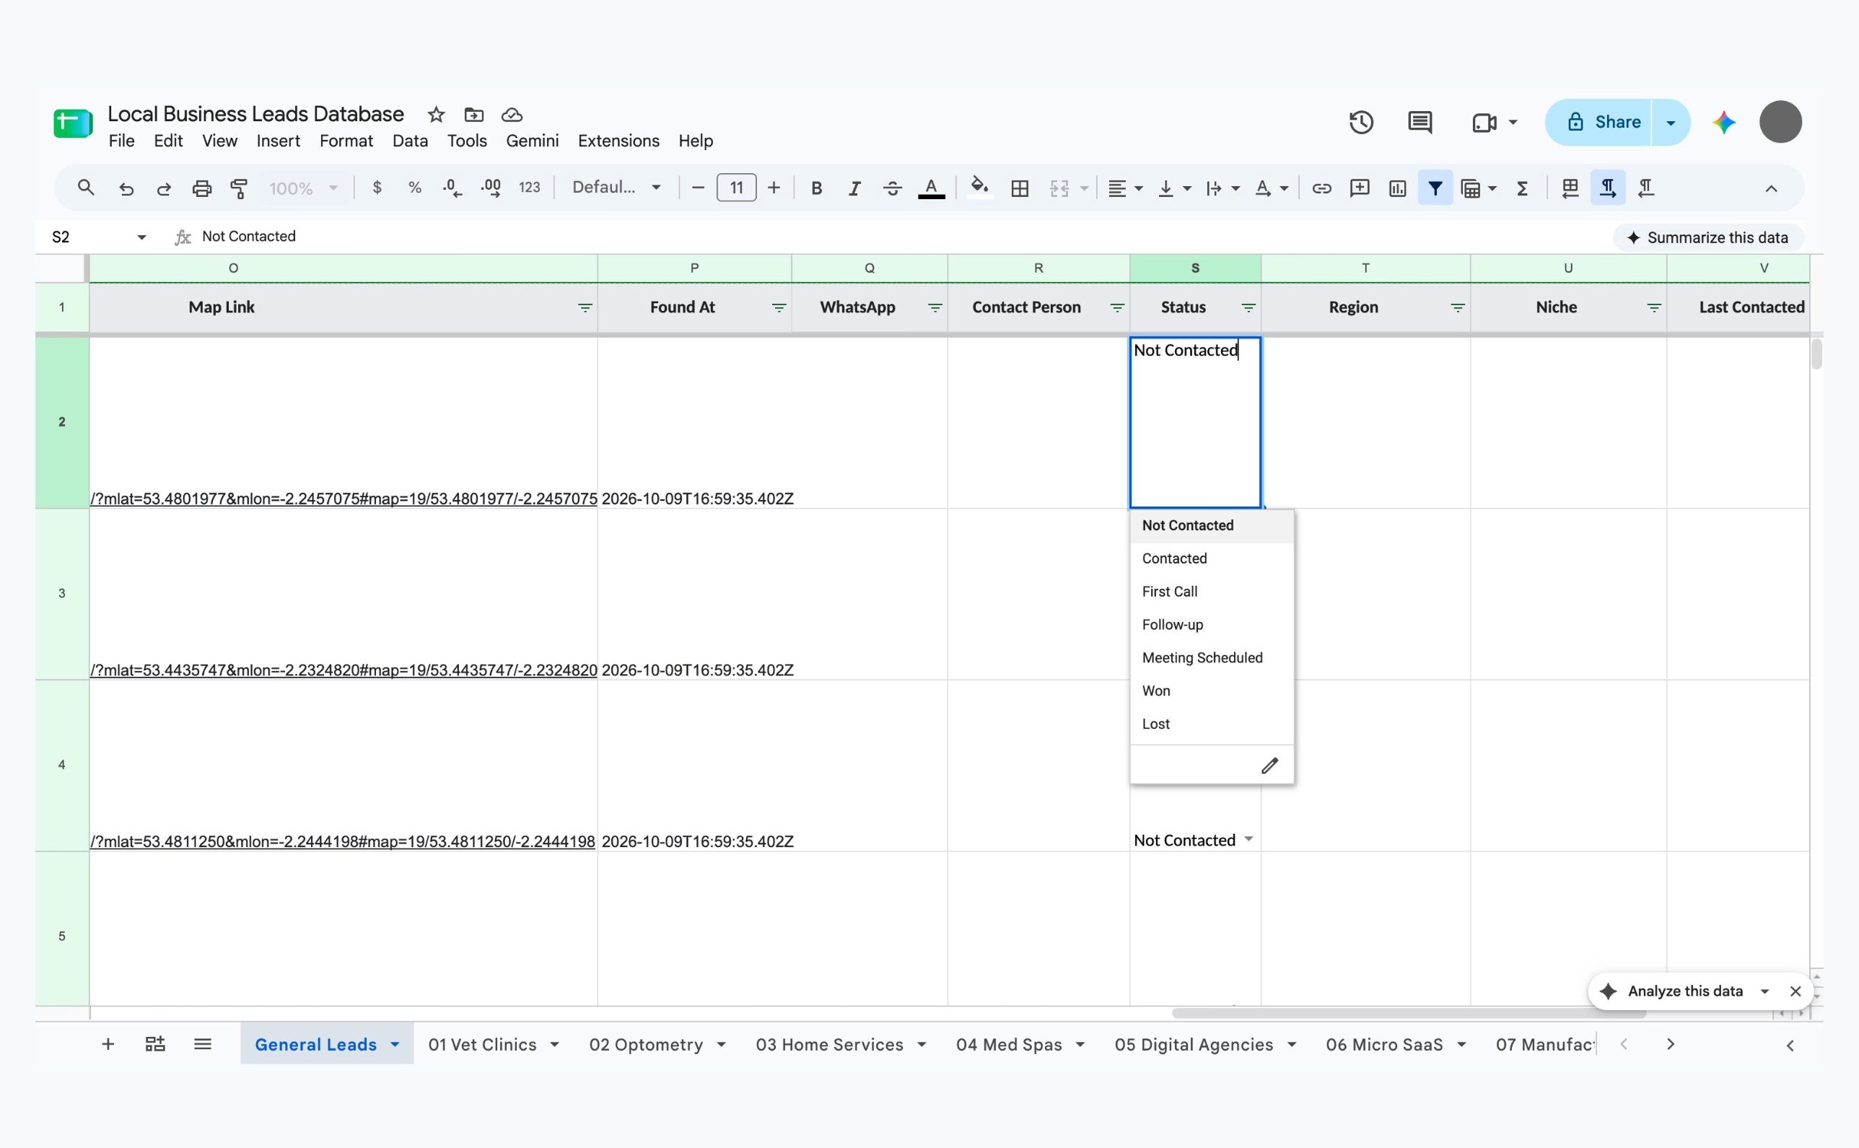Screen dimensions: 1859x1148
Task: Click the Insert comment icon
Action: tap(1360, 188)
